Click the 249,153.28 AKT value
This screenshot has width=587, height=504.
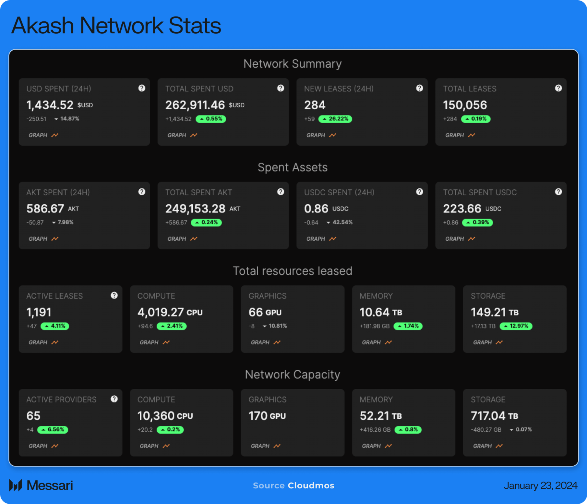click(x=203, y=209)
